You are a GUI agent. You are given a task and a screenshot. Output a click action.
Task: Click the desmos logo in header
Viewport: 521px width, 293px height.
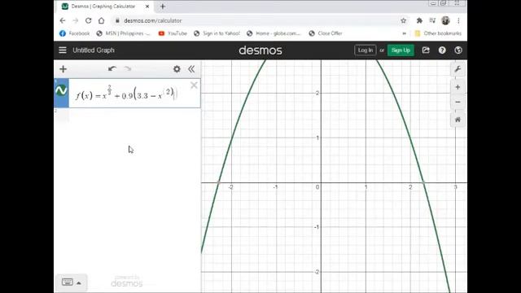(260, 50)
